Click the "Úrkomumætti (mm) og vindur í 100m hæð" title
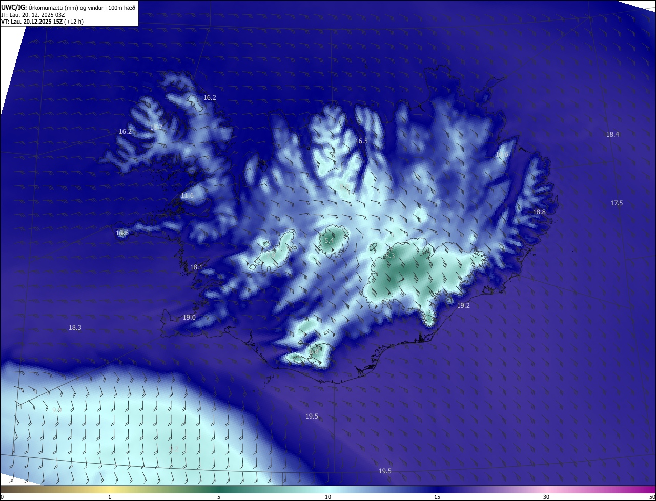The image size is (656, 501). [x=82, y=7]
